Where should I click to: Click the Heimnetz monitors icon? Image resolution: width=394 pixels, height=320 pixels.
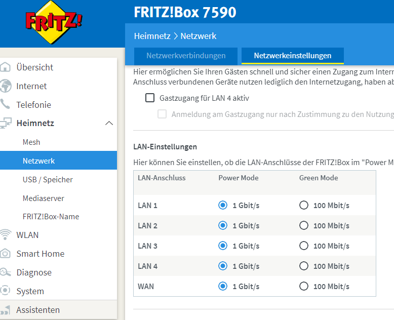tap(6, 123)
